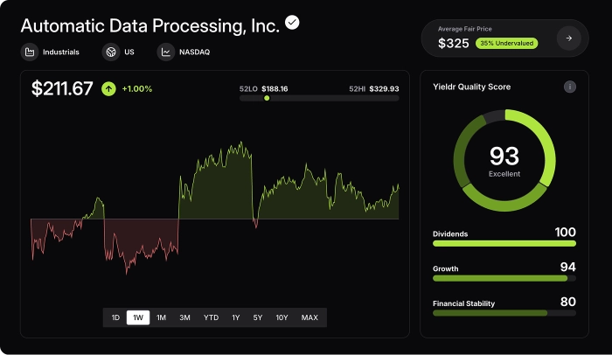Switch chart to 3M range
Screen dimensions: 612x355
coord(184,317)
